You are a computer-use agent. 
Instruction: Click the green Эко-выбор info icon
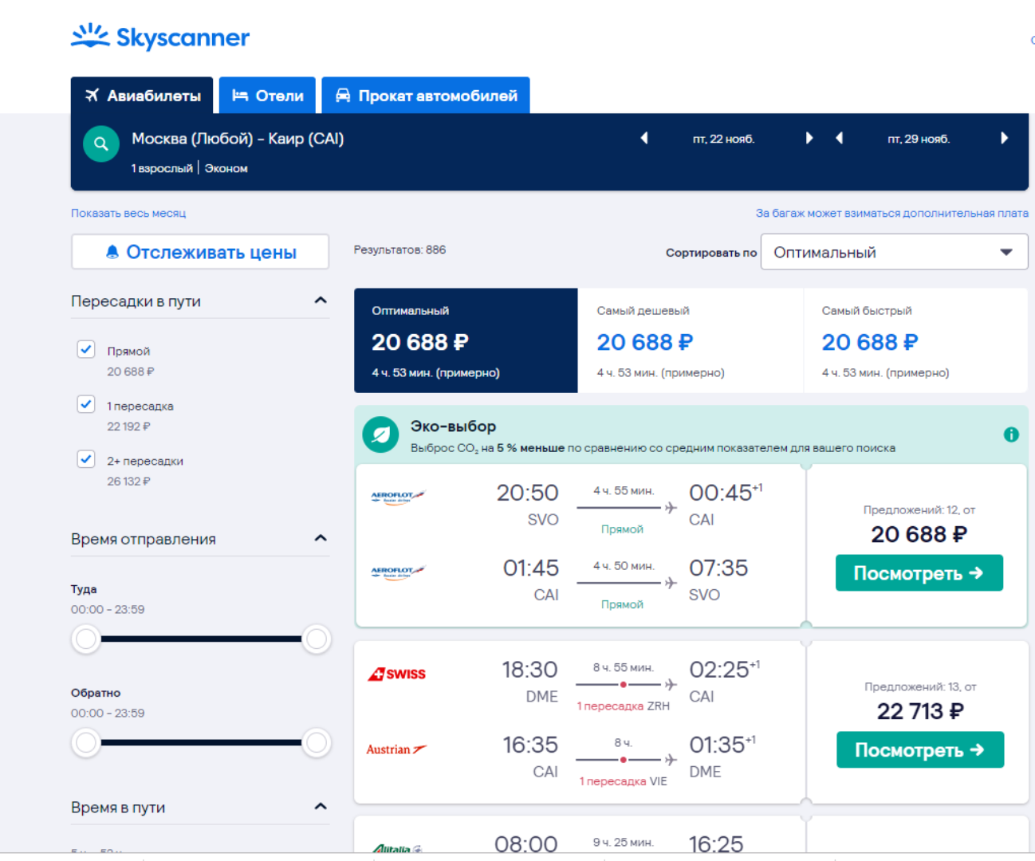point(1011,434)
